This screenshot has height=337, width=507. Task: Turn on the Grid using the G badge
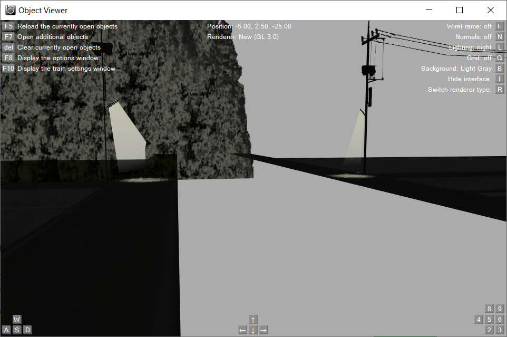click(x=499, y=57)
